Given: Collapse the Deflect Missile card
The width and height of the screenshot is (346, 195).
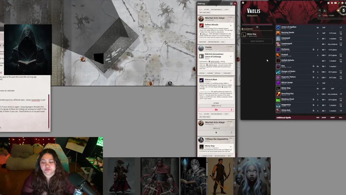Looking at the screenshot, I should pyautogui.click(x=231, y=25).
